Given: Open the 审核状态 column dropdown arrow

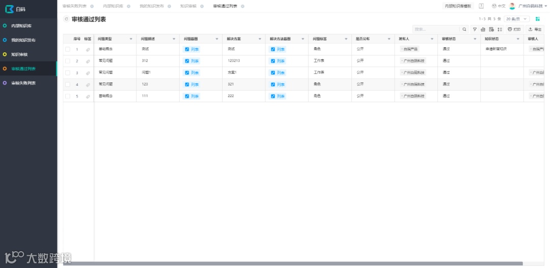Looking at the screenshot, I should 475,39.
